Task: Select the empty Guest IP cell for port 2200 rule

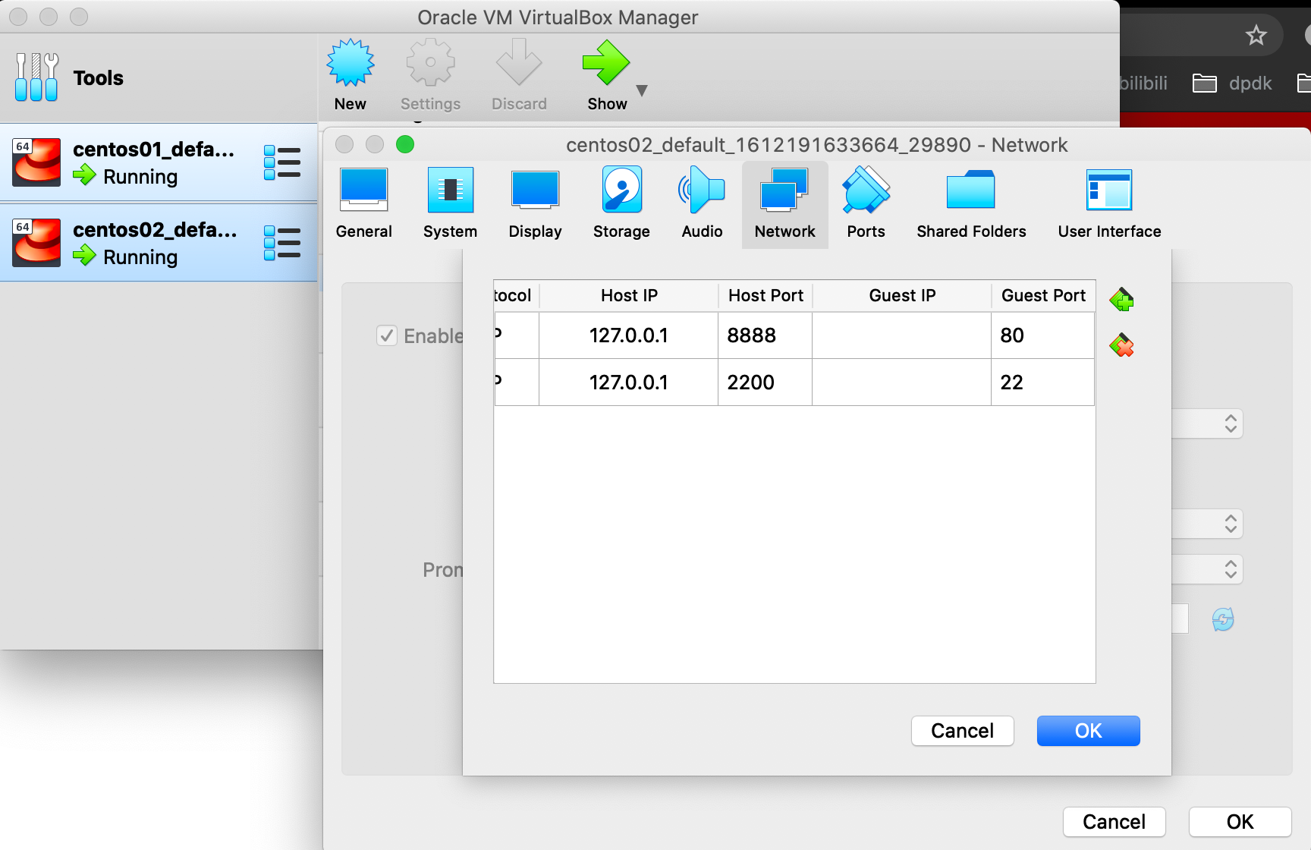Action: (x=902, y=382)
